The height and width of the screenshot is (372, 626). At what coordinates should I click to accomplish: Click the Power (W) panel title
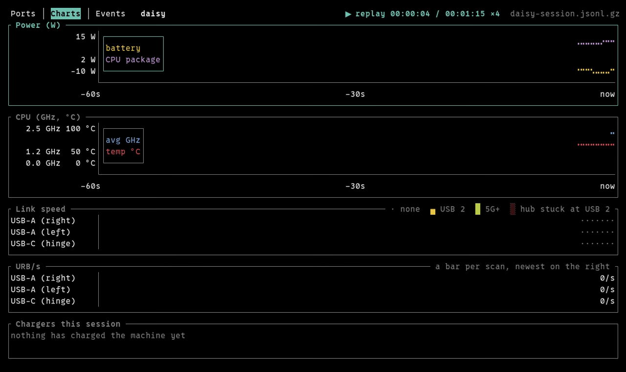pyautogui.click(x=38, y=25)
